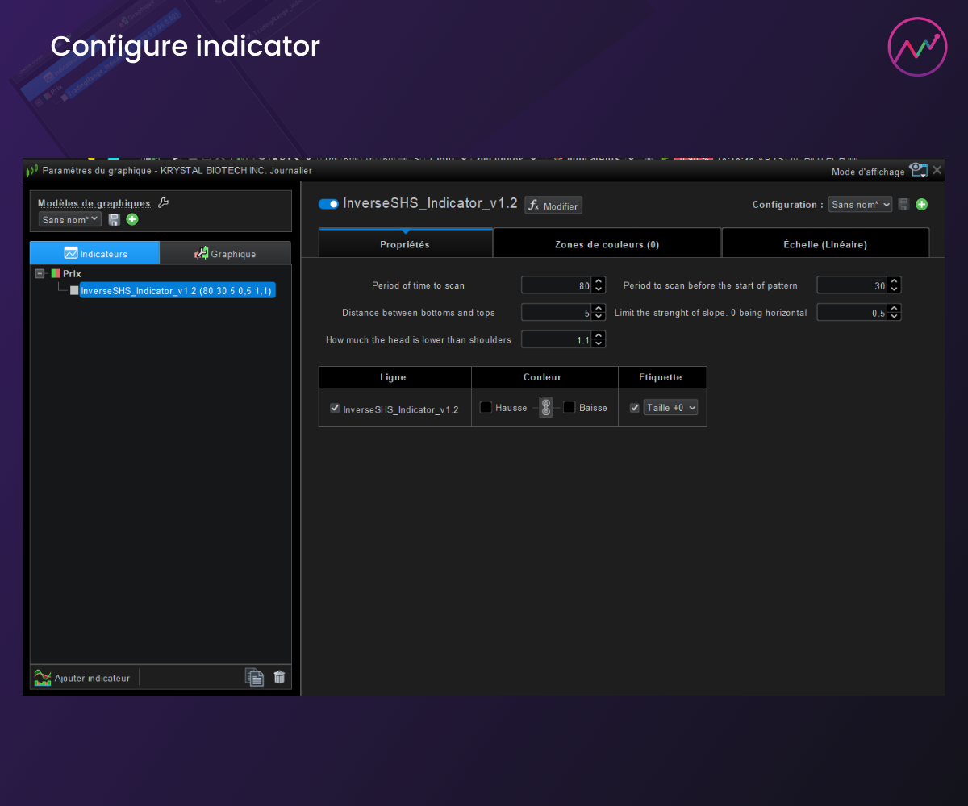Pick the Hausse color swatch
Screen dimensions: 968x806
486,408
